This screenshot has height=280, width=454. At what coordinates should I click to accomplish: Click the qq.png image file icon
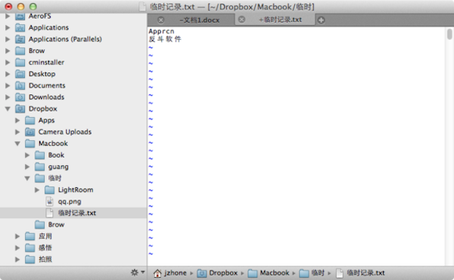coord(49,202)
